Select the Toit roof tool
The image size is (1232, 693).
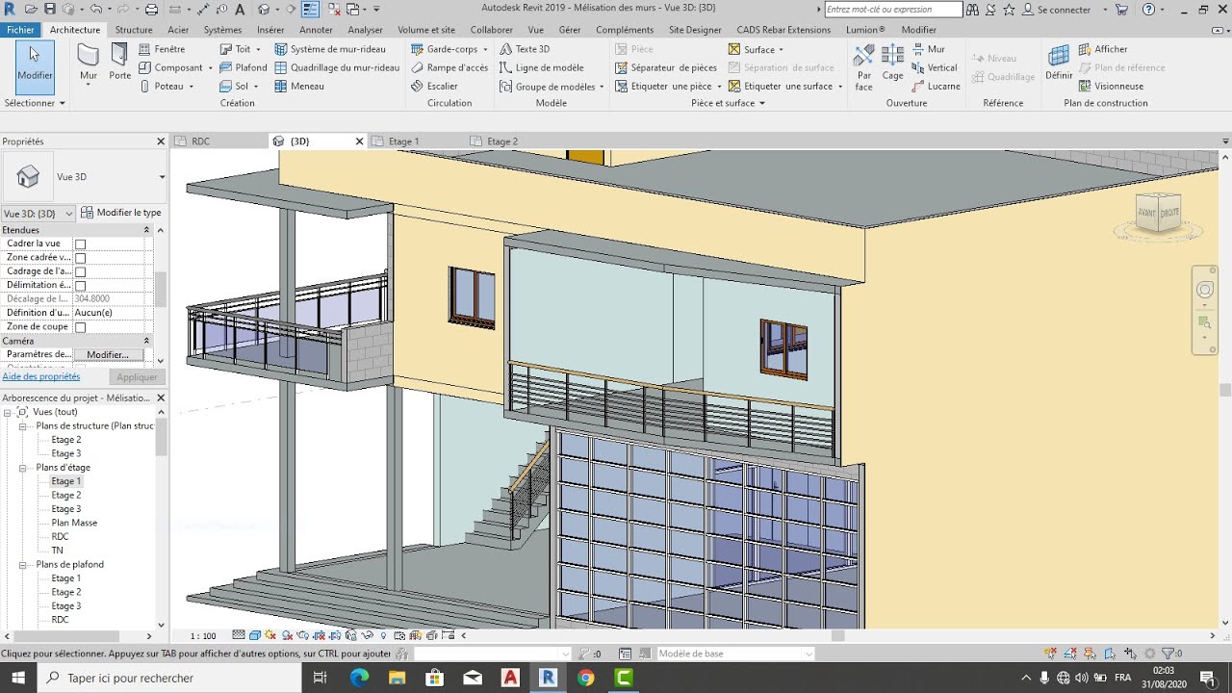[240, 49]
